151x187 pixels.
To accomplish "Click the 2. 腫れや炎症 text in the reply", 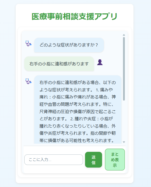I will [83, 119].
